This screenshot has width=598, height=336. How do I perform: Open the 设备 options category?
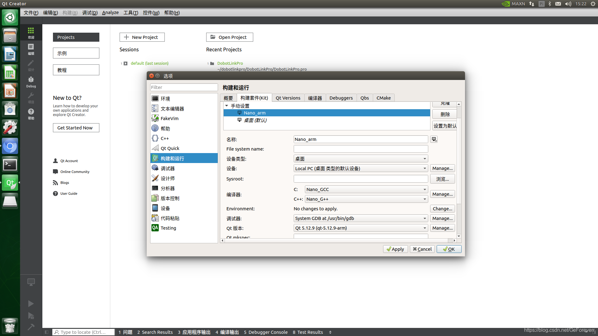(184, 208)
